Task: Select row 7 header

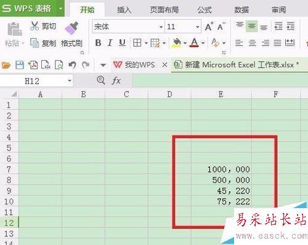Action: pos(9,169)
